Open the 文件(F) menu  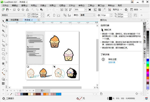tap(5, 6)
